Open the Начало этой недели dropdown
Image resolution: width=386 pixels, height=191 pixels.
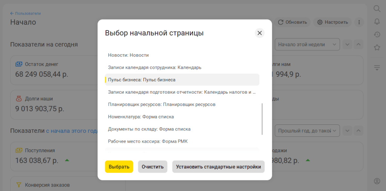[x=307, y=44]
